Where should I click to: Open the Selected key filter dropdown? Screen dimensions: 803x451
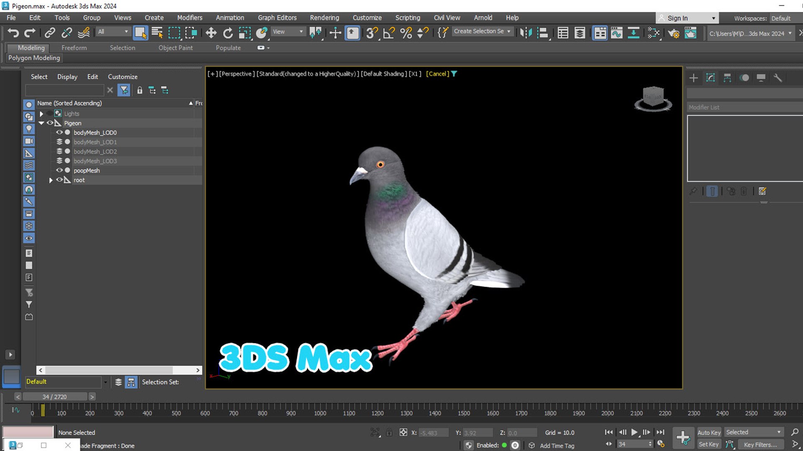click(753, 432)
